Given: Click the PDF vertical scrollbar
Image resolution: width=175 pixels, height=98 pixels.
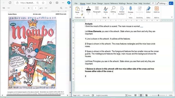Looking at the screenshot, I should pyautogui.click(x=70, y=50).
